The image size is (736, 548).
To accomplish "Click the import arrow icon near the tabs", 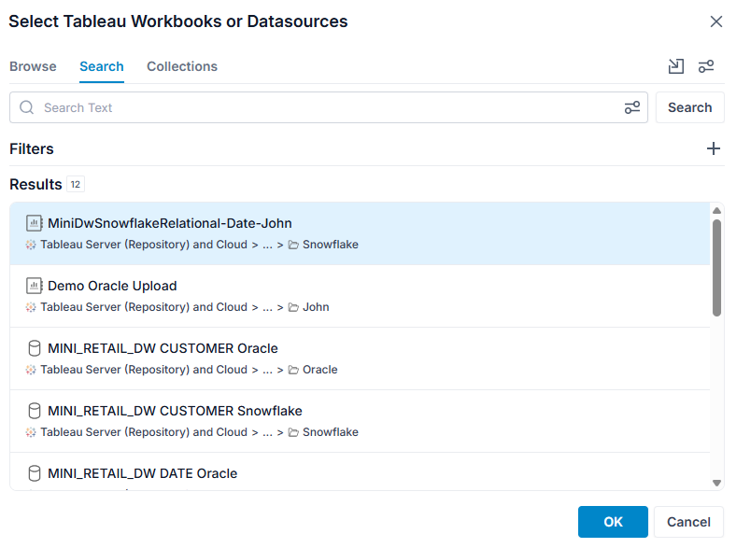I will tap(676, 66).
